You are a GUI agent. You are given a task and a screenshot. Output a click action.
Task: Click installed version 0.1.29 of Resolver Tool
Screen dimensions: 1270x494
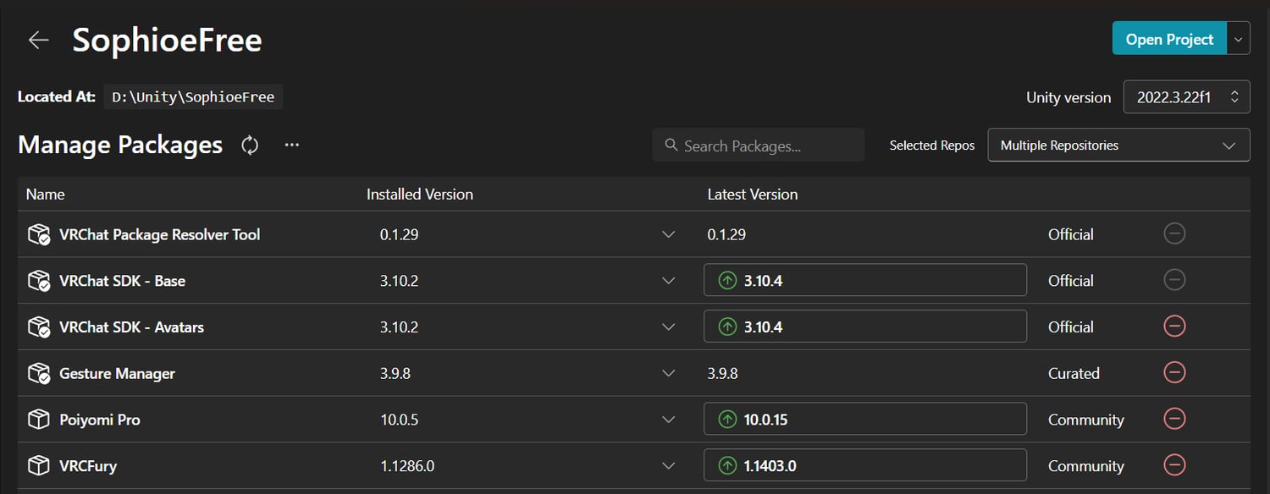click(399, 234)
